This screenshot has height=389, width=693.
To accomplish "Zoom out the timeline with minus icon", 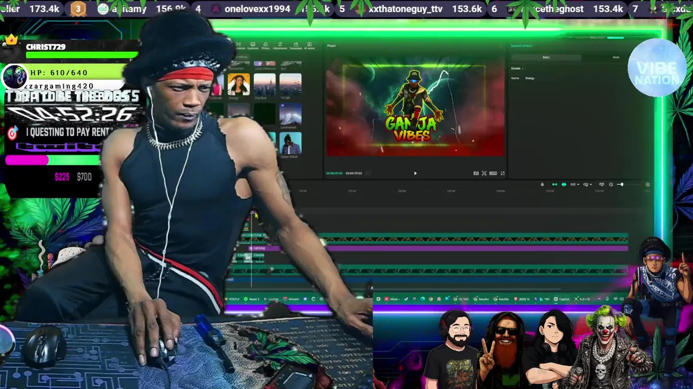I will point(611,184).
